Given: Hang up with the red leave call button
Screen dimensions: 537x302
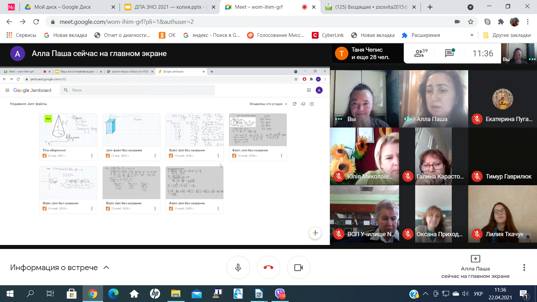Looking at the screenshot, I should pos(268,267).
